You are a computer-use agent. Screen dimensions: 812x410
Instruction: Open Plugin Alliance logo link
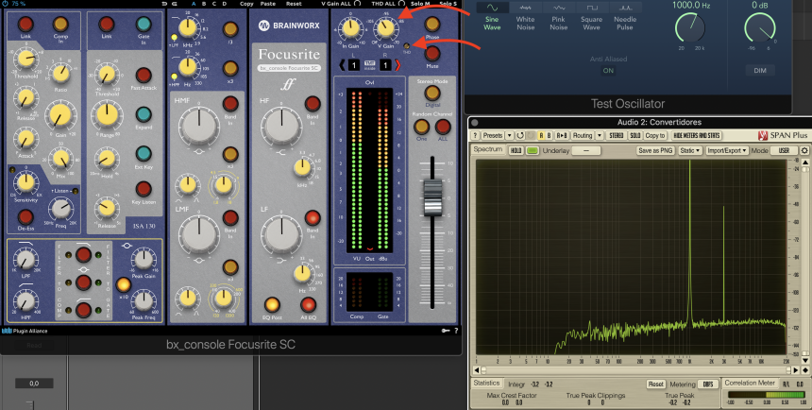pos(25,331)
